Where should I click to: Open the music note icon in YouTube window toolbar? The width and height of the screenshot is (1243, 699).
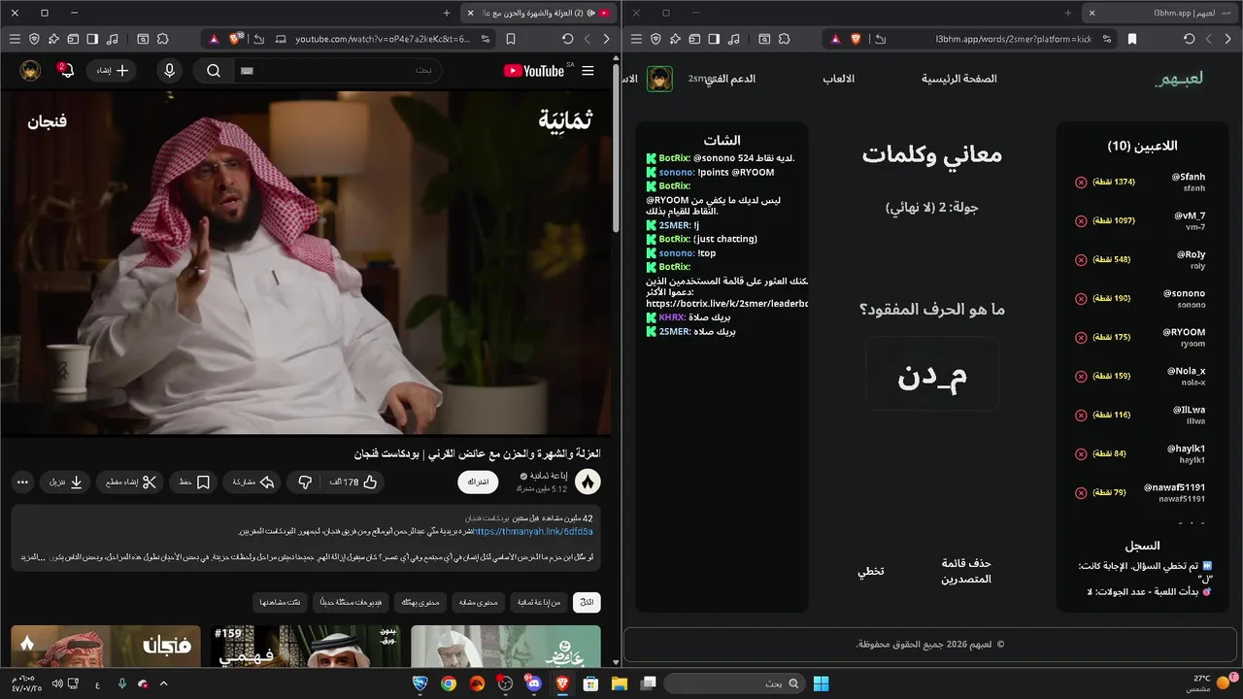(113, 39)
